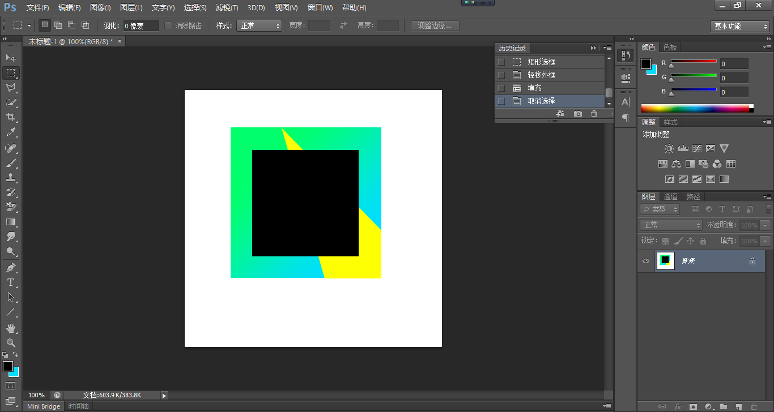774x412 pixels.
Task: Select the Crop tool
Action: pos(11,117)
